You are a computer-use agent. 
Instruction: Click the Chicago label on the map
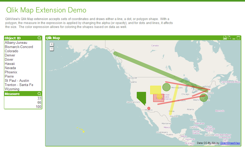click(185, 94)
